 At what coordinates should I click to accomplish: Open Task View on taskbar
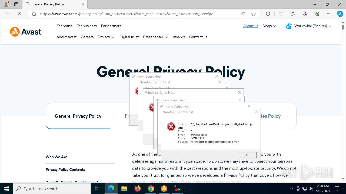coord(97,189)
